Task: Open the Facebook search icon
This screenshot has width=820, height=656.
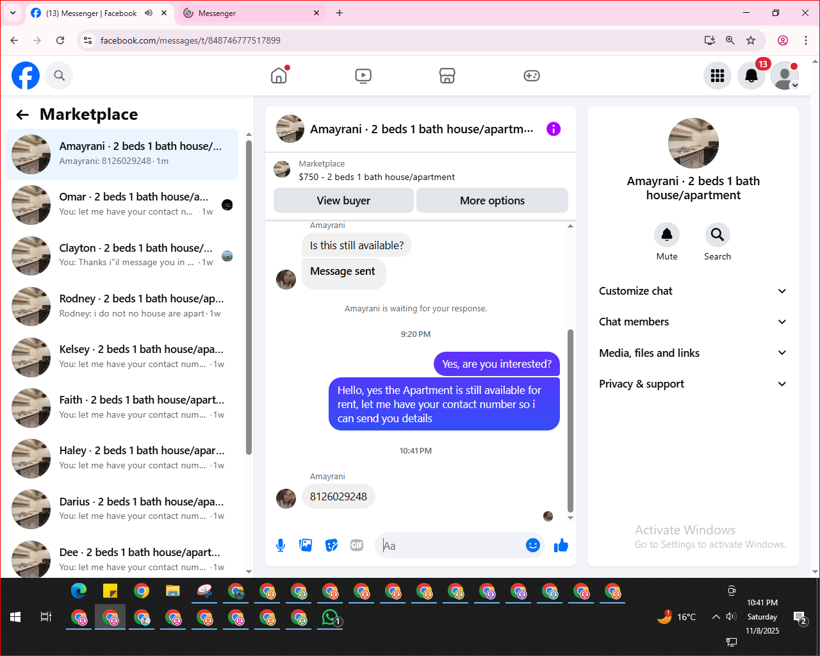Action: (59, 76)
